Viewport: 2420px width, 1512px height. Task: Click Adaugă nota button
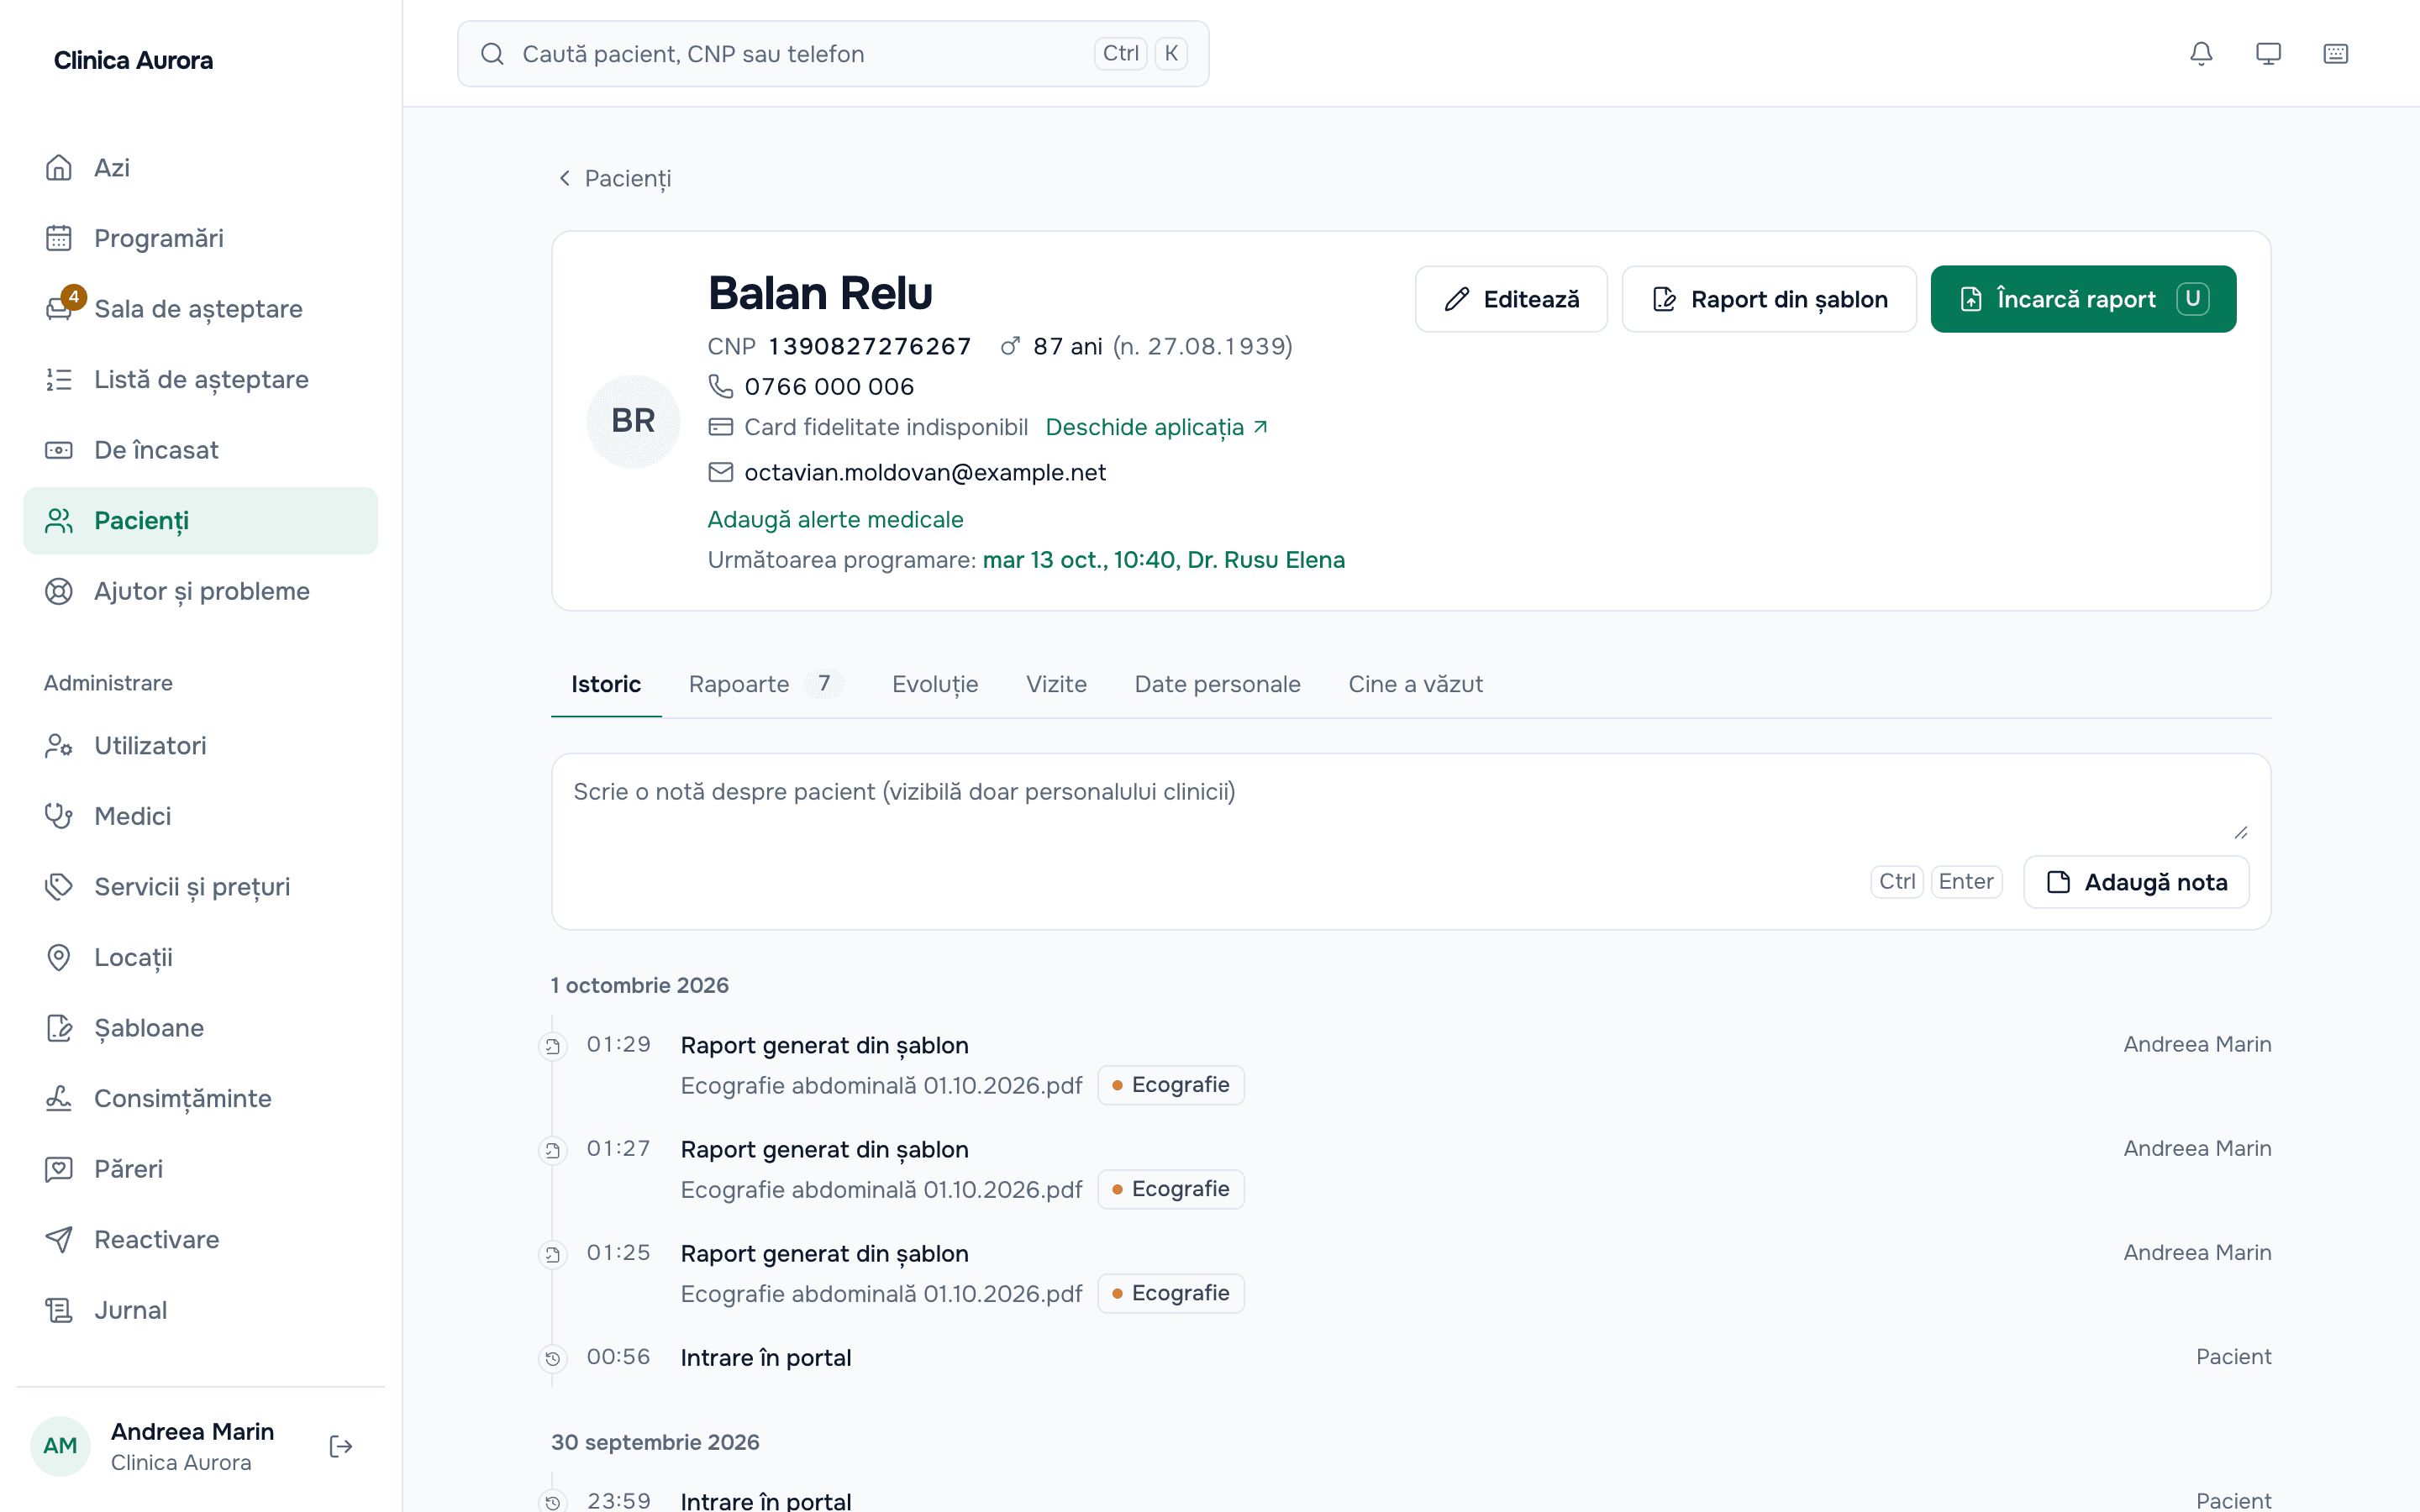[2136, 882]
